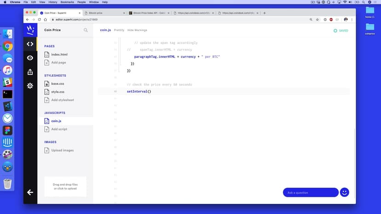Click the Prettify button
381x214 pixels.
(119, 30)
